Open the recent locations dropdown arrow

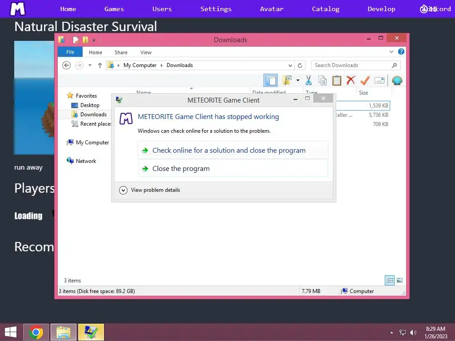[90, 65]
